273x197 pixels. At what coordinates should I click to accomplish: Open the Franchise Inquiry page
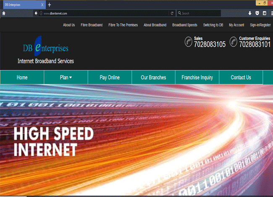[x=197, y=77]
